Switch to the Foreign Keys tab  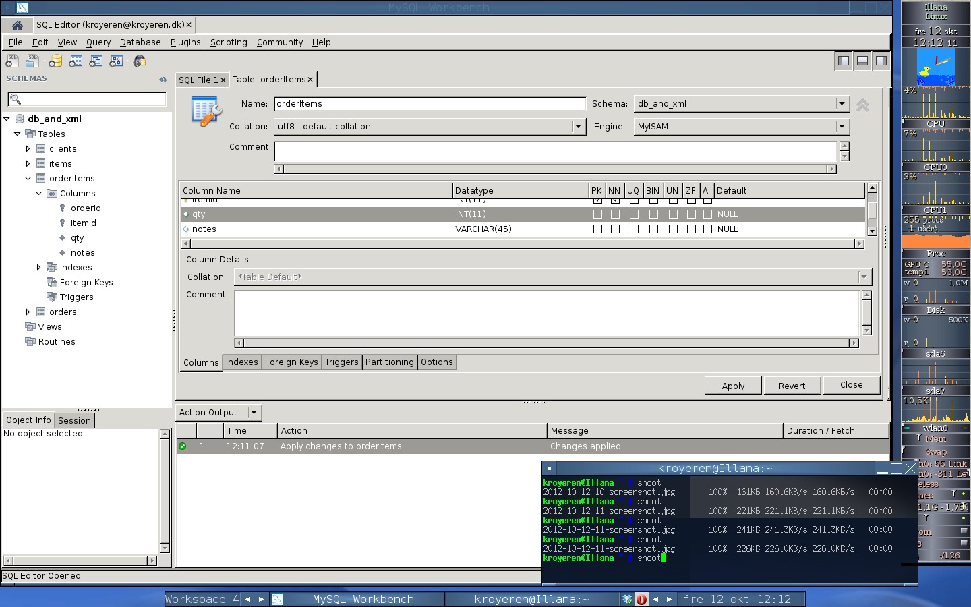tap(291, 362)
